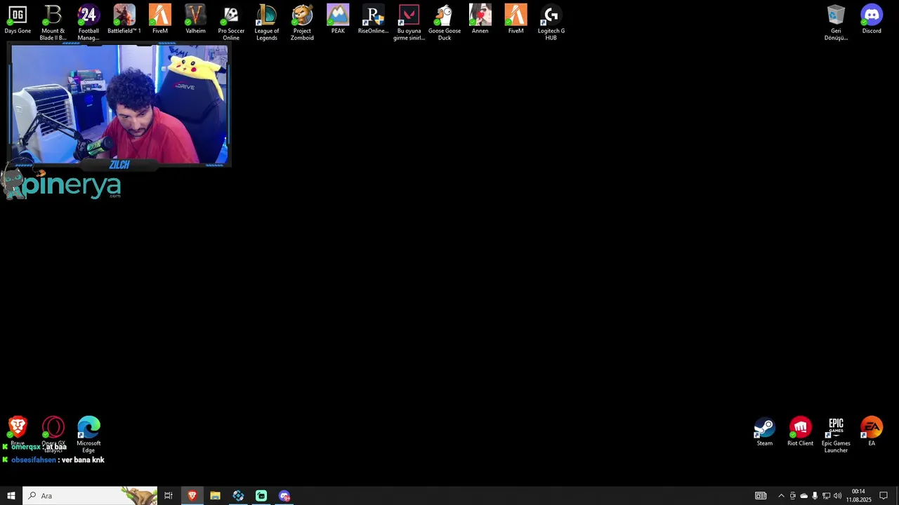This screenshot has width=899, height=505.
Task: Open the RiseOnline desktop shortcut
Action: coord(373,20)
